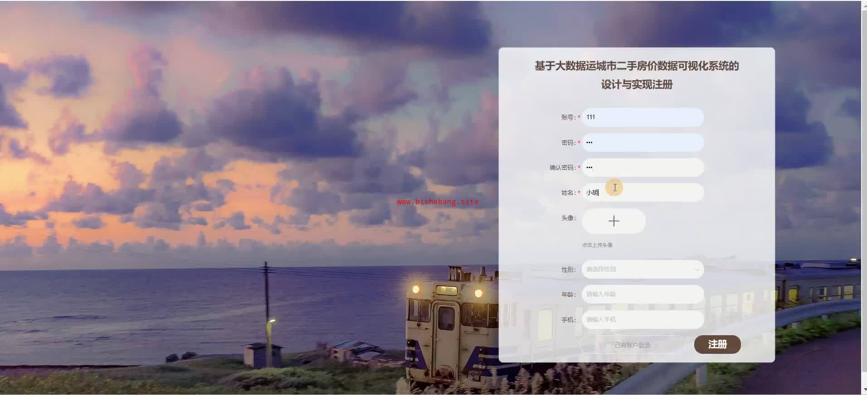Viewport: 867px width, 395px height.
Task: Open the 性别 gender dropdown
Action: 643,270
